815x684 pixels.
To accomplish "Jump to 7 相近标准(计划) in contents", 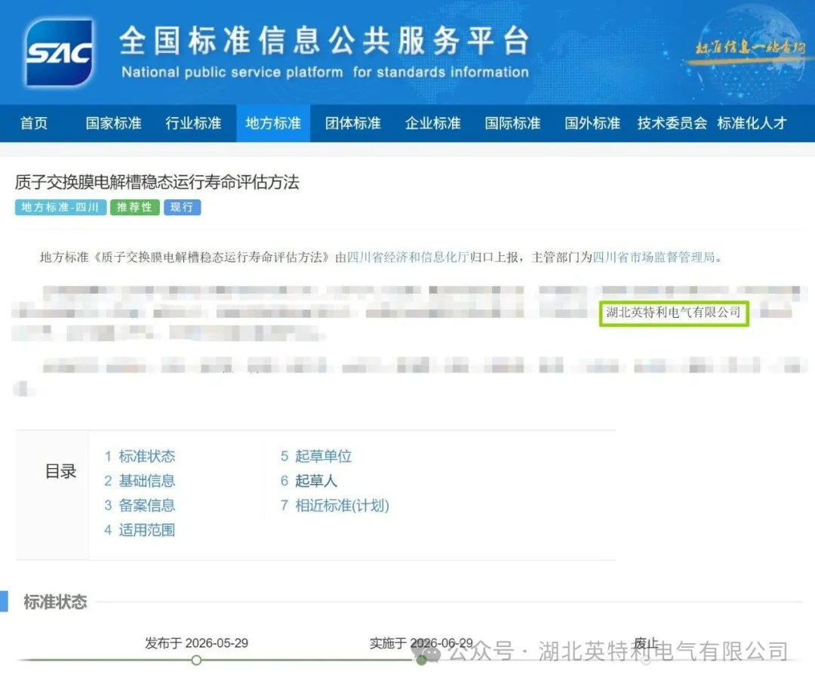I will [335, 505].
